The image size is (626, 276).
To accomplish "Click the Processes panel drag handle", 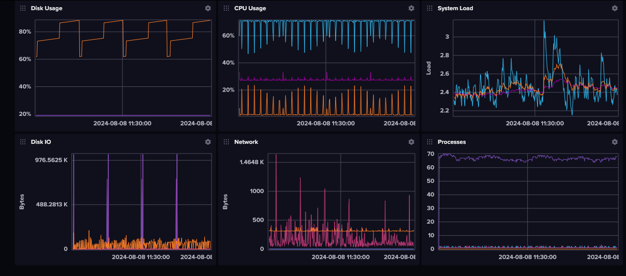I will (429, 142).
